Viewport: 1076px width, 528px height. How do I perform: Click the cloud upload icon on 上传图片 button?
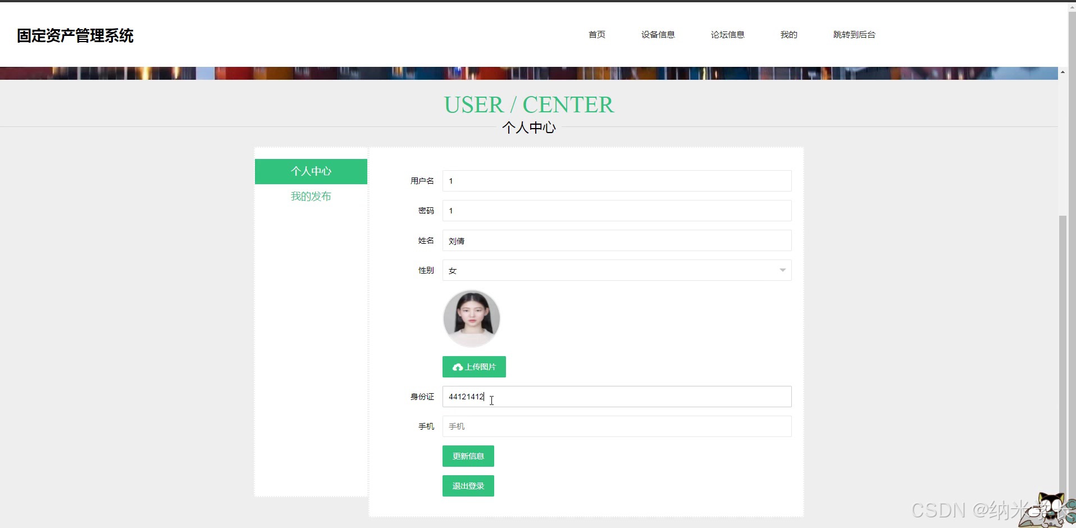pos(458,367)
